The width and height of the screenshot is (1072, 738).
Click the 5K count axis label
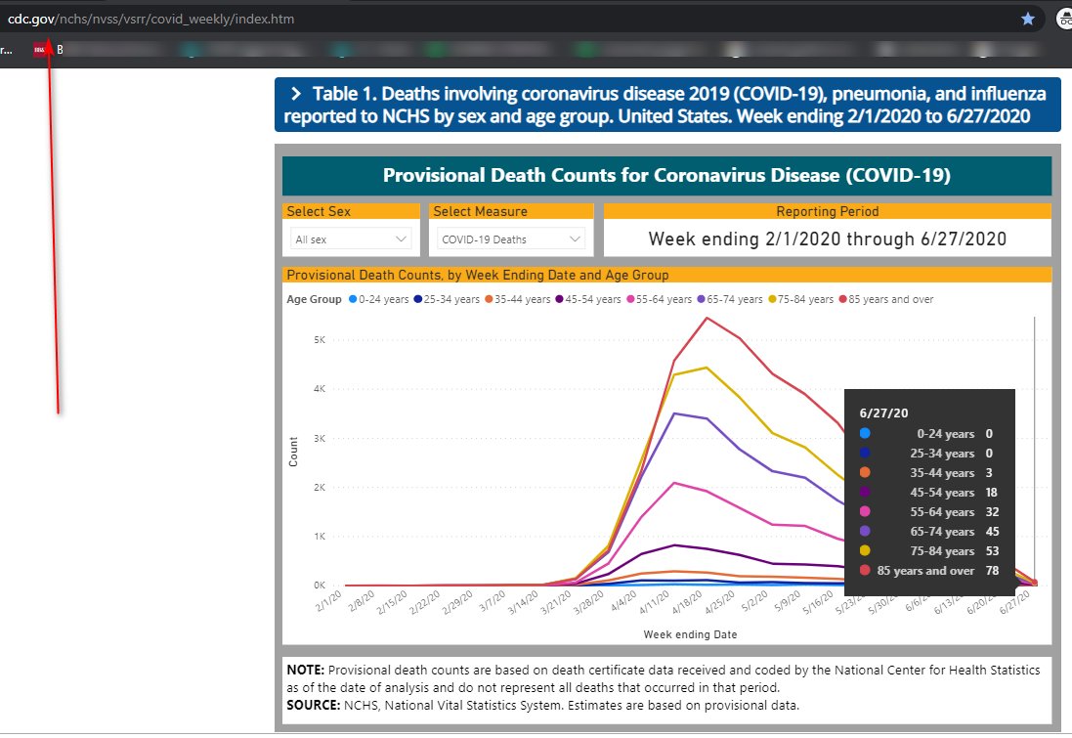coord(320,339)
